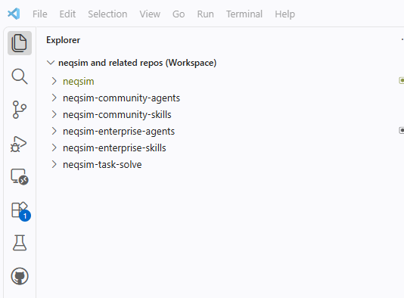This screenshot has height=298, width=404.
Task: Expand the neqsim-enterprise-agents chevron
Action: click(x=54, y=131)
